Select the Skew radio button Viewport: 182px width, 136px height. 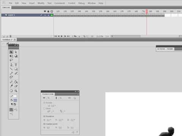[44, 108]
